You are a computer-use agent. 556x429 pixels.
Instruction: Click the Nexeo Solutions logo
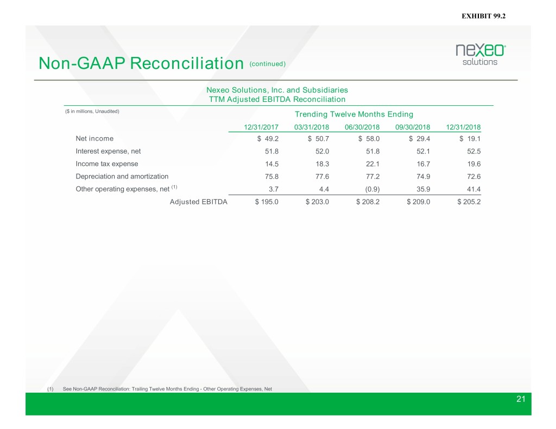[480, 55]
